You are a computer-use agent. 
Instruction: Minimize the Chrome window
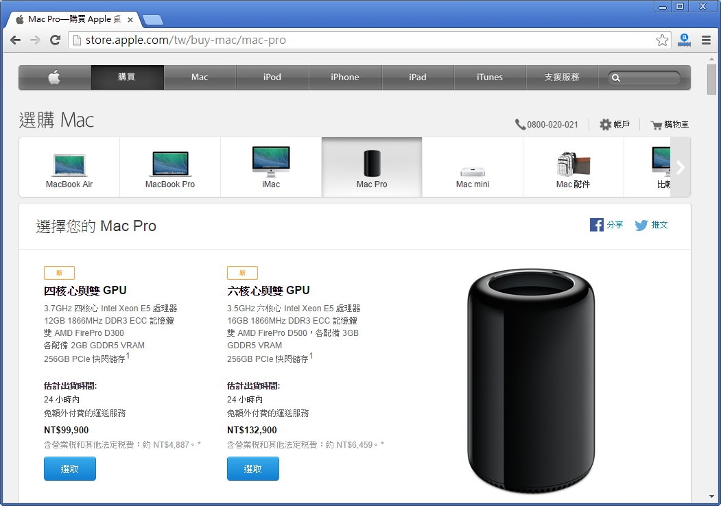663,7
